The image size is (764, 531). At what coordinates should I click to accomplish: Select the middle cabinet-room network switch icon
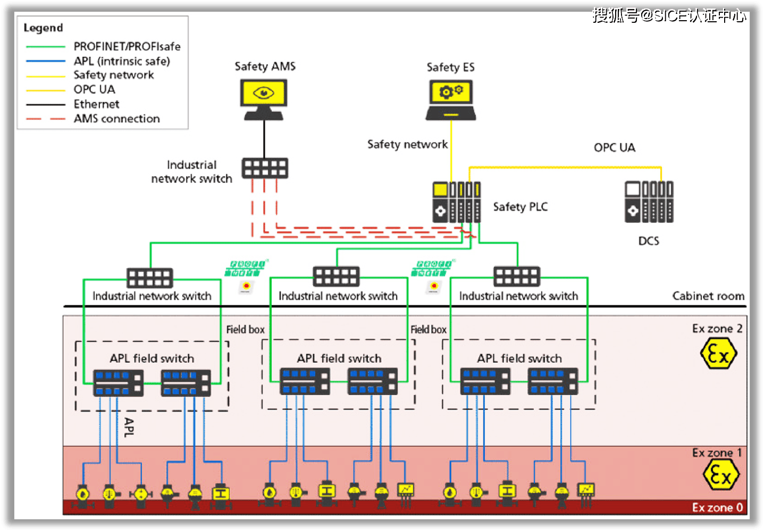pyautogui.click(x=336, y=277)
